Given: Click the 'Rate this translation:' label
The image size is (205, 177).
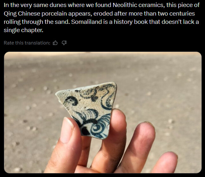Looking at the screenshot, I should (27, 43).
